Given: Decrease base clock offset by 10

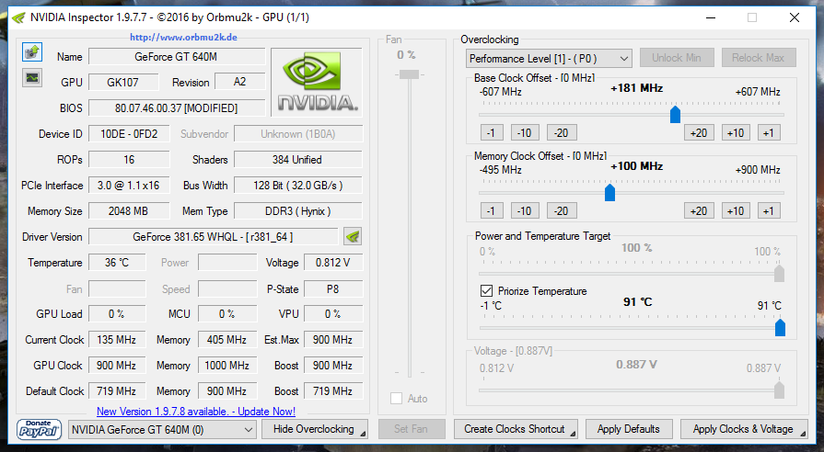Looking at the screenshot, I should click(x=525, y=132).
